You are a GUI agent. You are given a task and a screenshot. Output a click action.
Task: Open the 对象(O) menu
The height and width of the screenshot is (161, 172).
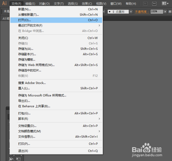coord(44,4)
